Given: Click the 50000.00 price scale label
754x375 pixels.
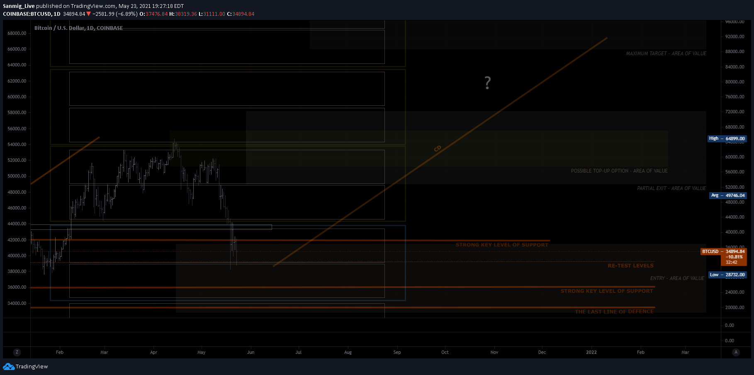Looking at the screenshot, I should [x=17, y=176].
